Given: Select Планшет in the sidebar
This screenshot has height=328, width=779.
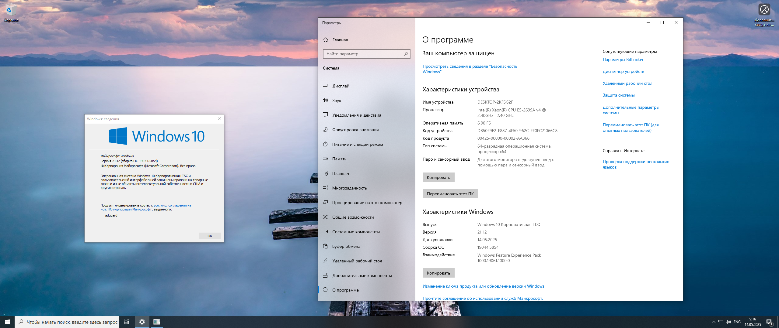Looking at the screenshot, I should tap(366, 173).
